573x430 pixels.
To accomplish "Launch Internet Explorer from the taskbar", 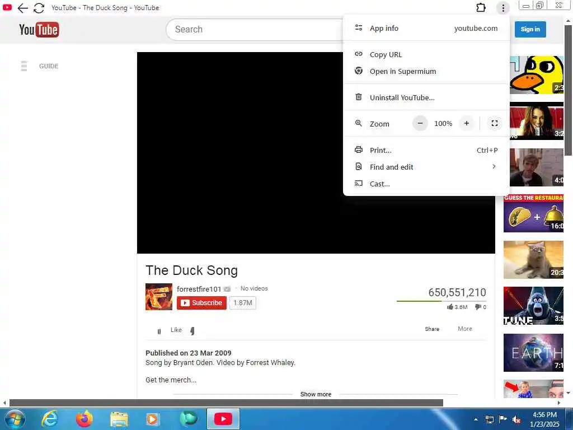I will tap(50, 419).
